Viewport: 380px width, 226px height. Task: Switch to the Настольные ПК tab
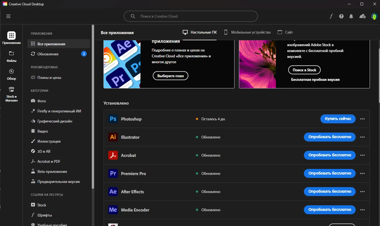pyautogui.click(x=200, y=32)
